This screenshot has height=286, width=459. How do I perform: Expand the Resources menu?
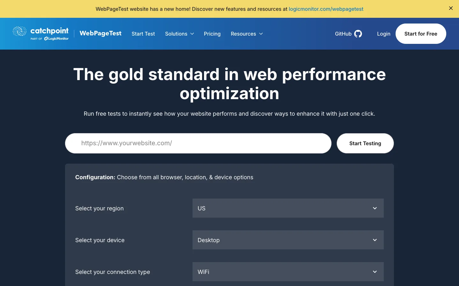tap(247, 34)
